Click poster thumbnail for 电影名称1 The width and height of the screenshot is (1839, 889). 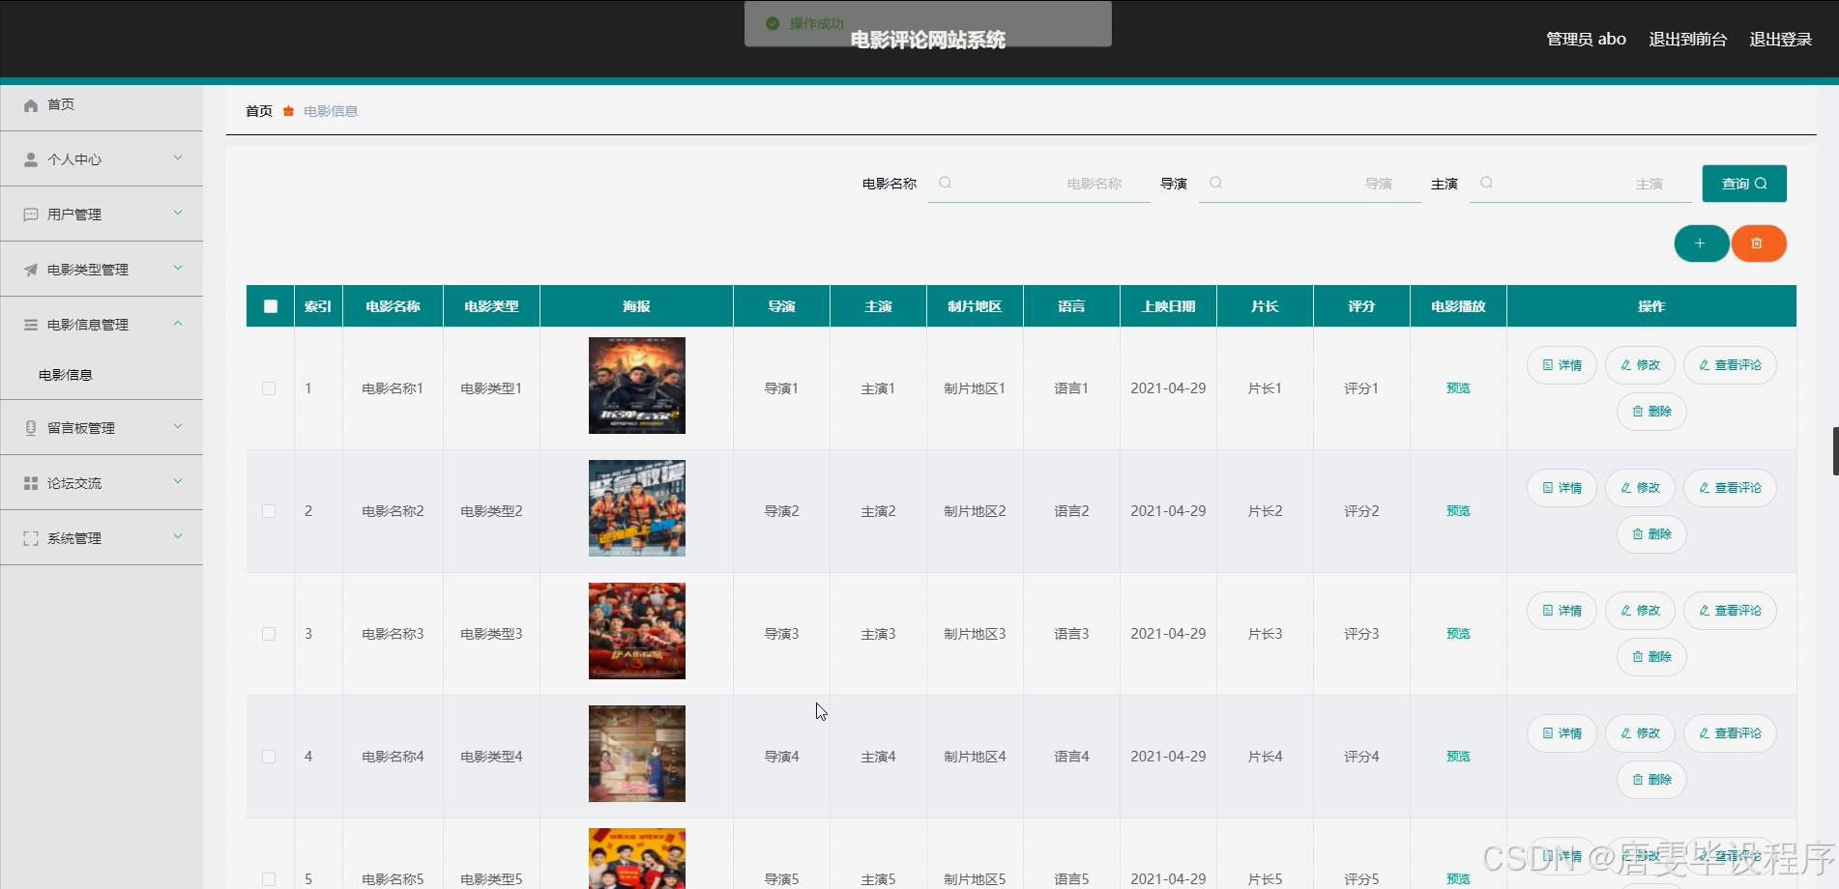pos(637,386)
